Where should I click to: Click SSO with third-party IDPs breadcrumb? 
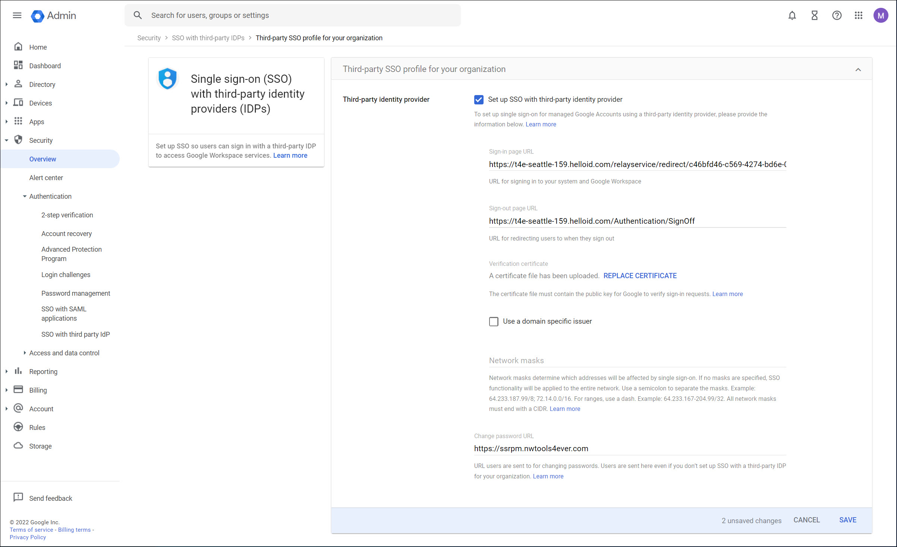tap(208, 38)
